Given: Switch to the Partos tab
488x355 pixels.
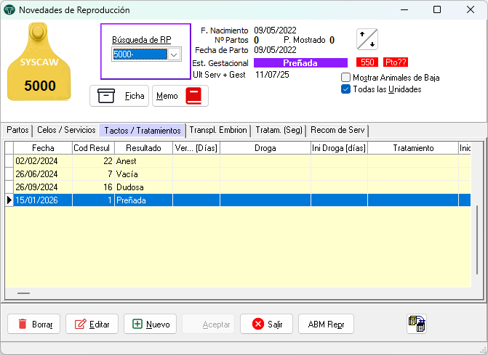Looking at the screenshot, I should tap(17, 130).
